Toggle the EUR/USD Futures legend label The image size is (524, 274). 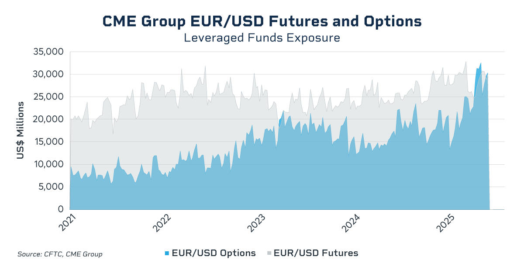click(x=316, y=253)
